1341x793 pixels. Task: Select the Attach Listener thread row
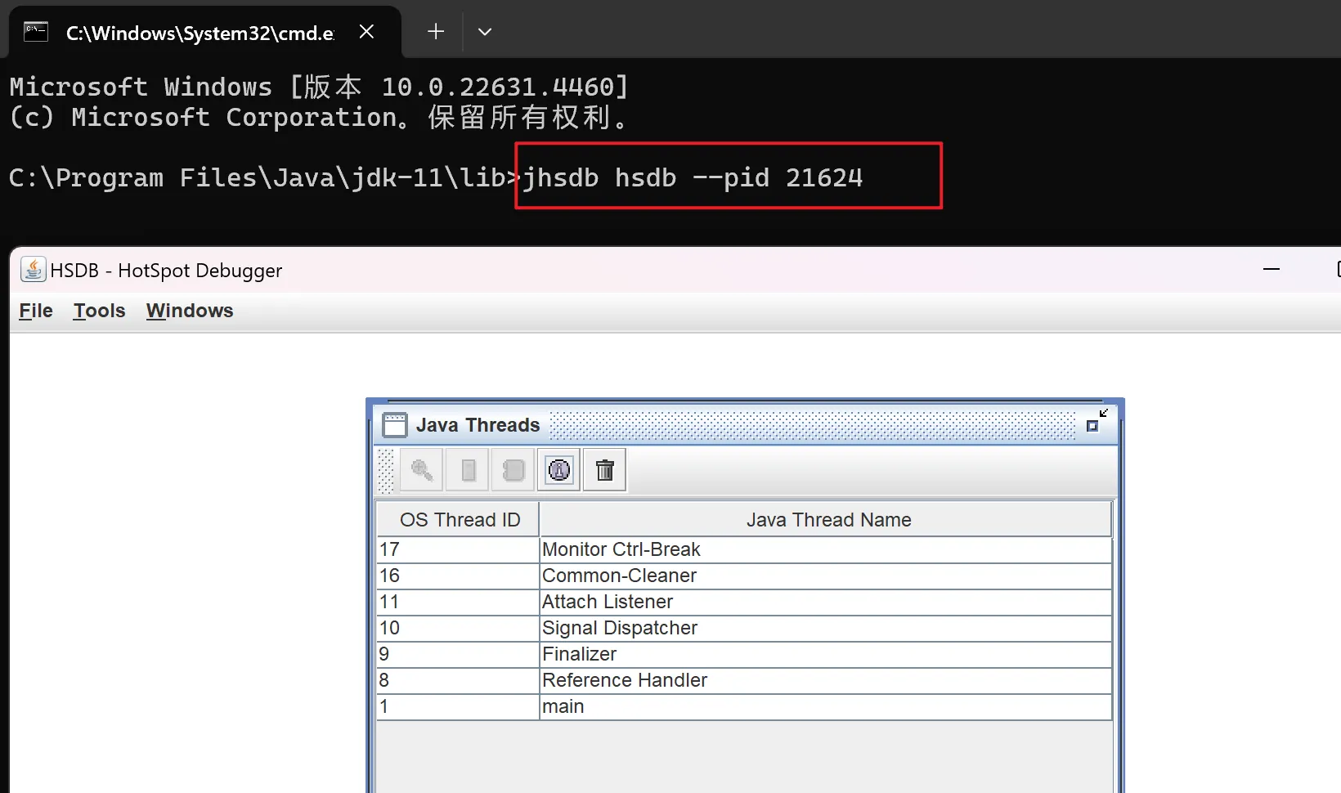pos(744,602)
